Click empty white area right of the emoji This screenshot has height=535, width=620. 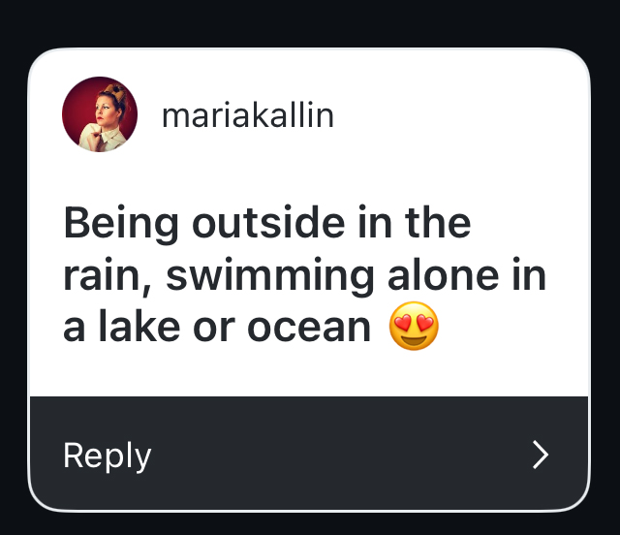[513, 328]
